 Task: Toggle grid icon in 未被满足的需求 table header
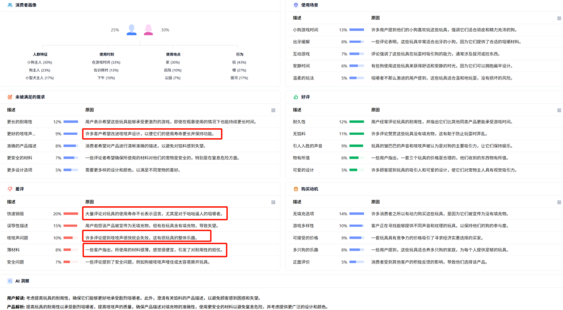coord(273,110)
